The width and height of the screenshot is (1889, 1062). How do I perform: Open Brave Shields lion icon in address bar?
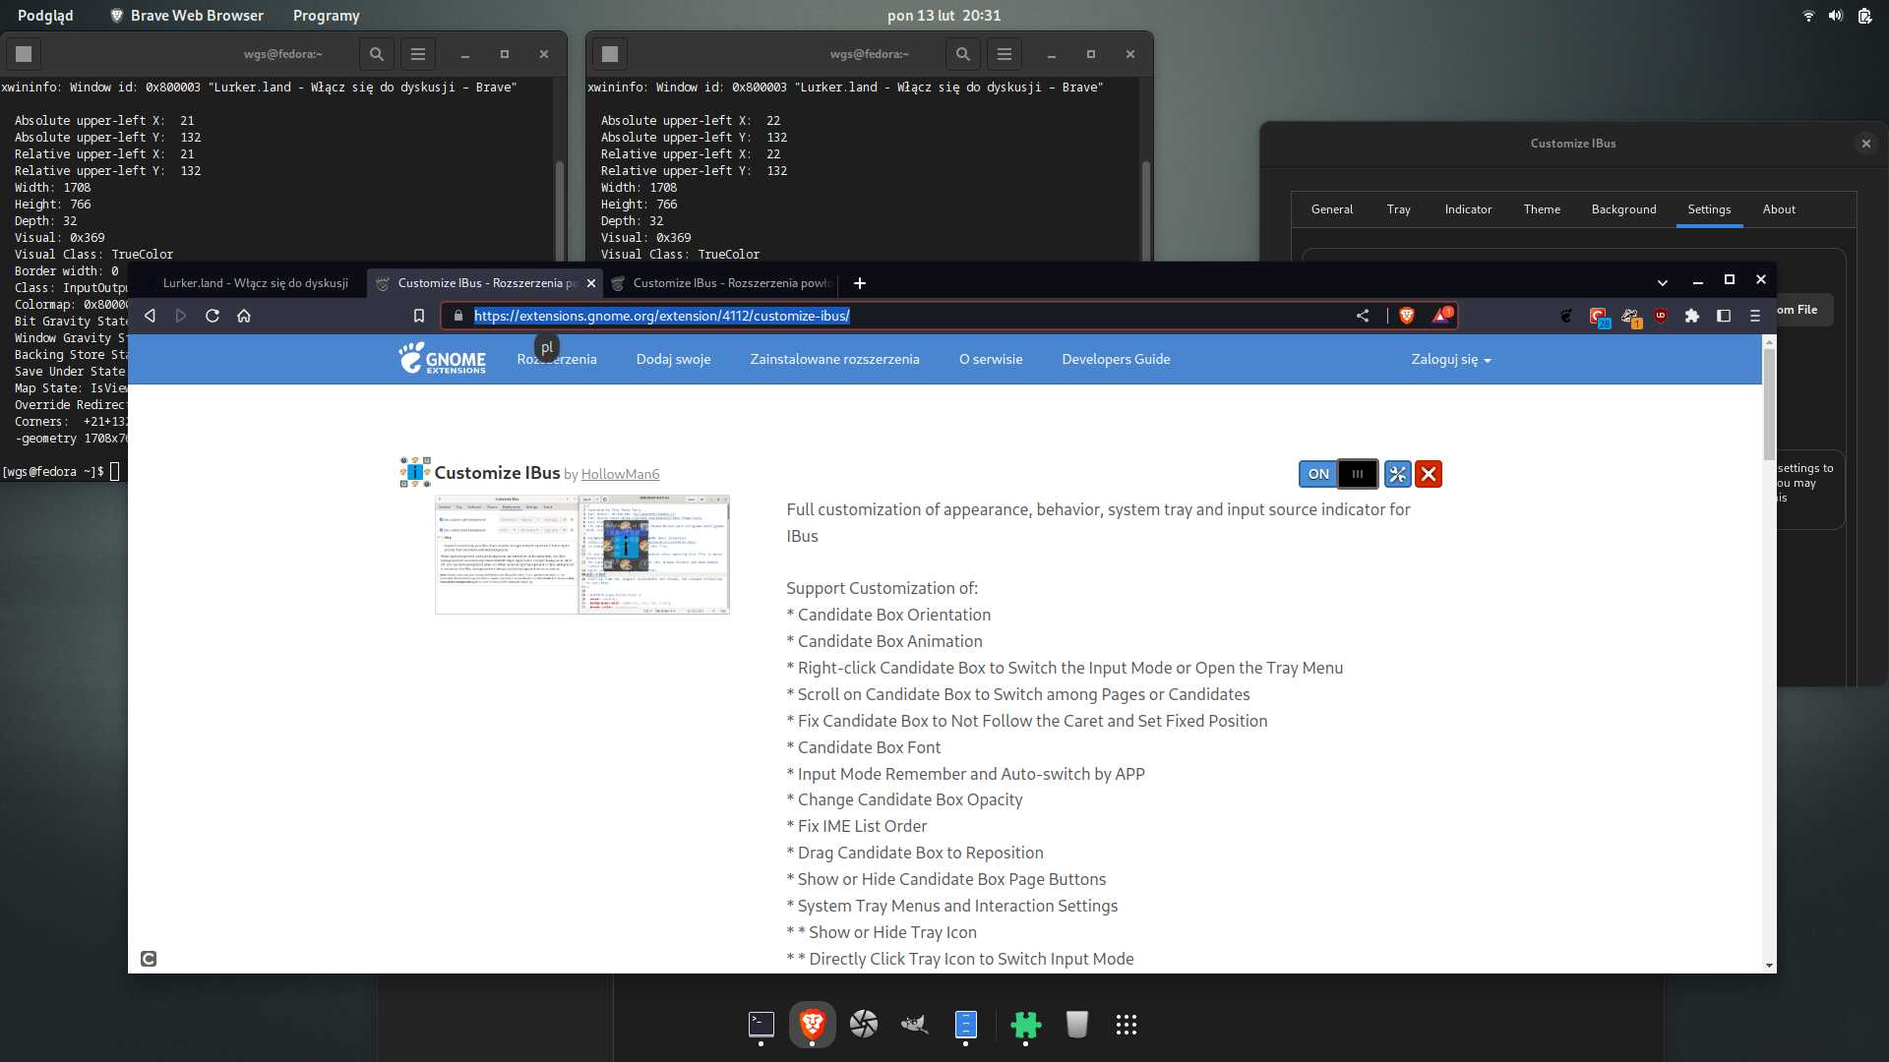click(x=1407, y=316)
